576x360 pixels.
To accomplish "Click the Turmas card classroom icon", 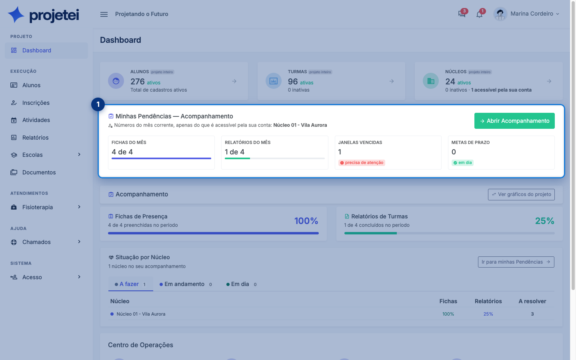I will click(x=274, y=81).
